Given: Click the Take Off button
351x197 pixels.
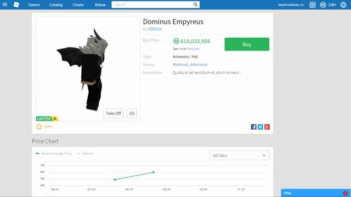Looking at the screenshot, I should (114, 113).
